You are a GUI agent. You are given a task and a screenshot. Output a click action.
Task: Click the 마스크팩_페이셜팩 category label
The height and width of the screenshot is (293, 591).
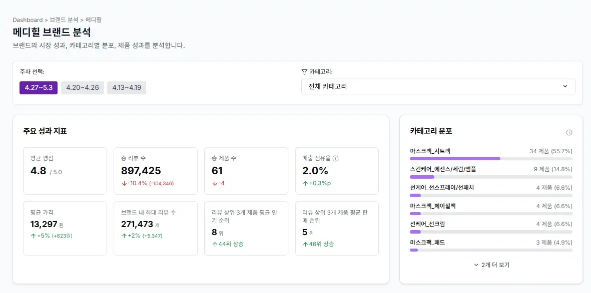(x=433, y=206)
